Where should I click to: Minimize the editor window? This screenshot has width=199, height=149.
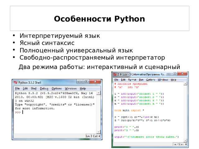169,74
